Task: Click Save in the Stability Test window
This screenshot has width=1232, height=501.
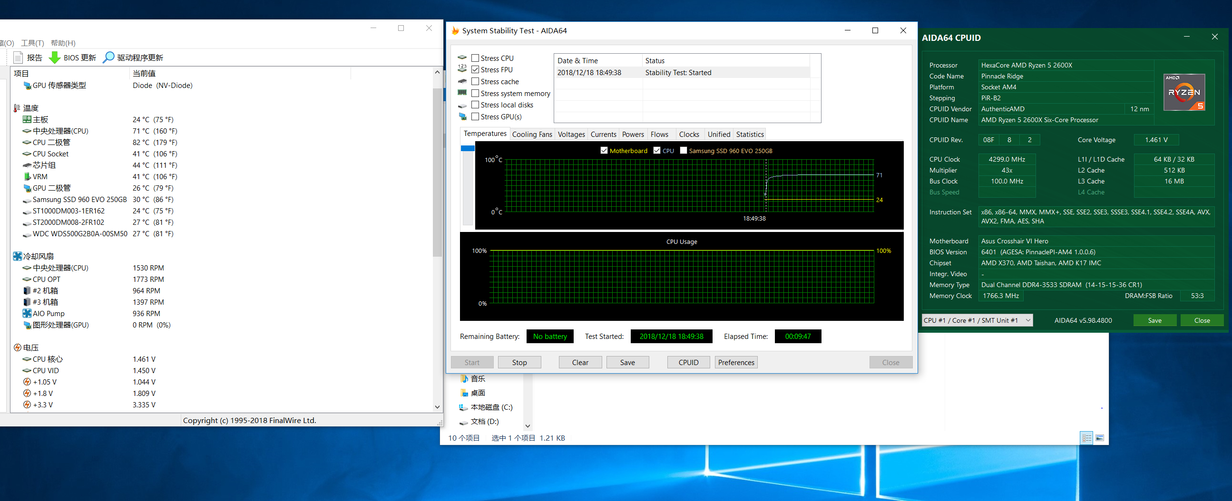Action: (627, 362)
